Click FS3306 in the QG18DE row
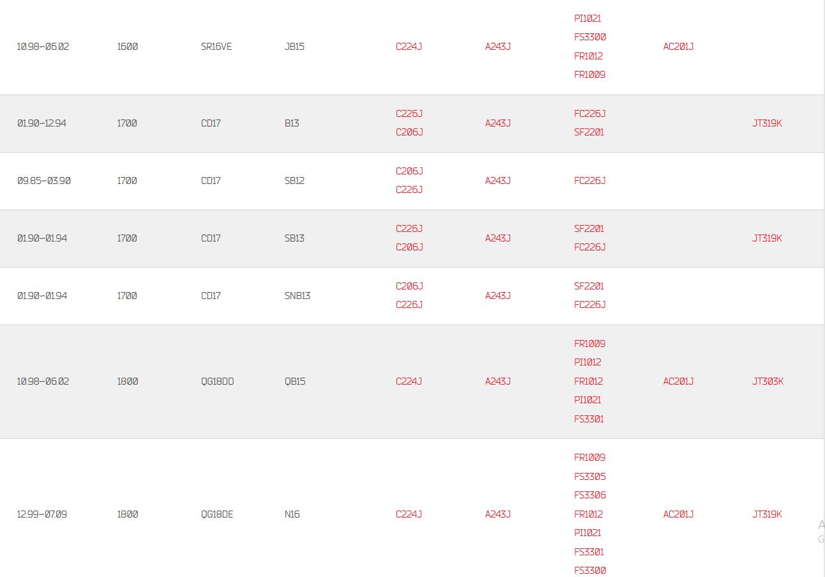Viewport: 825px width, 577px height. [x=590, y=495]
